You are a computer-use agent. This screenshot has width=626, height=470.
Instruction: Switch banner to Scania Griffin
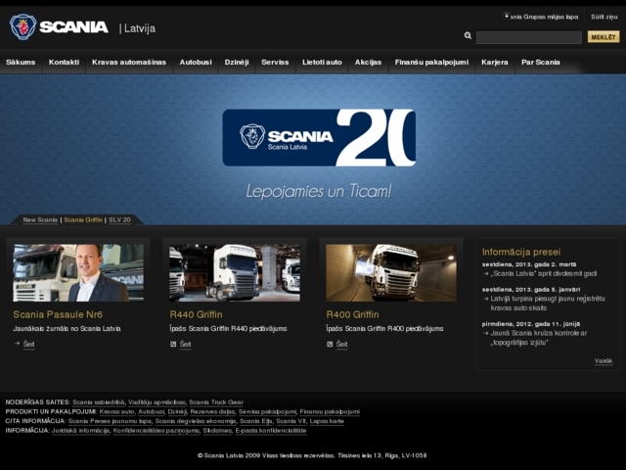(83, 219)
